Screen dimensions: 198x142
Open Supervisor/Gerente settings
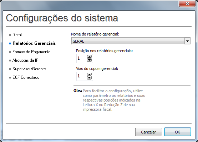[29, 69]
